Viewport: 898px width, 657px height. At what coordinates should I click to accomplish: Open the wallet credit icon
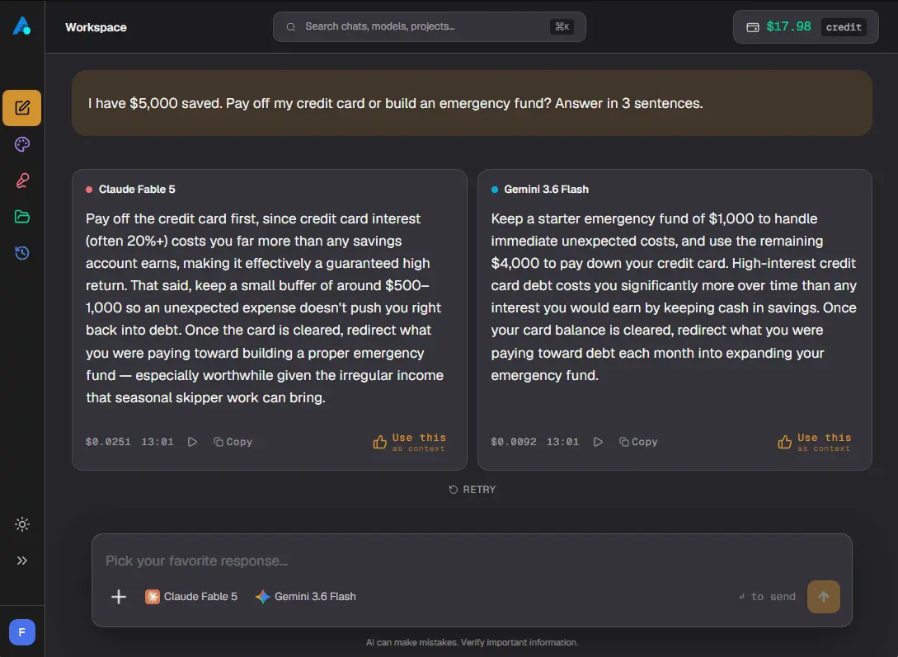(753, 27)
